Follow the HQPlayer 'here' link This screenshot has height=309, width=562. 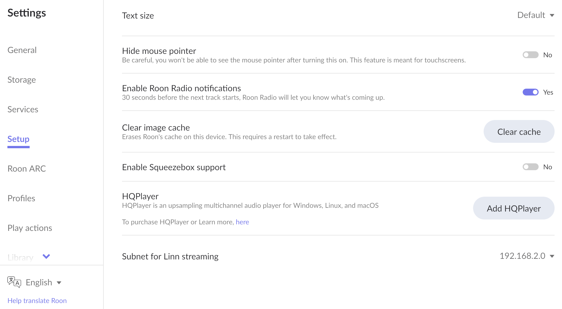pyautogui.click(x=242, y=222)
